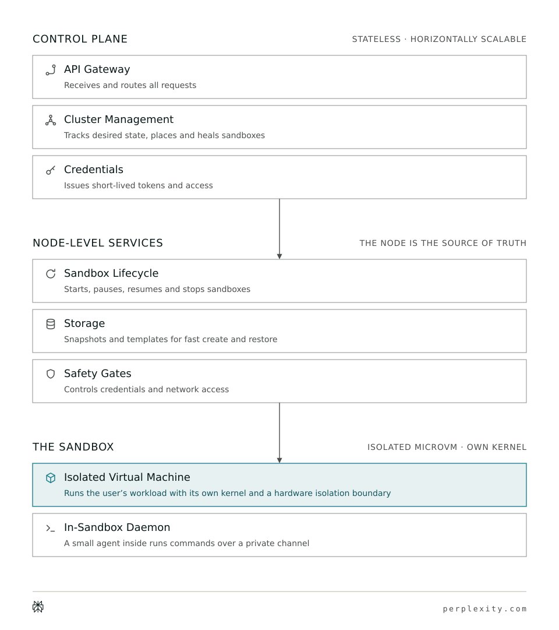Click THE SANDBOX section heading

tap(73, 447)
